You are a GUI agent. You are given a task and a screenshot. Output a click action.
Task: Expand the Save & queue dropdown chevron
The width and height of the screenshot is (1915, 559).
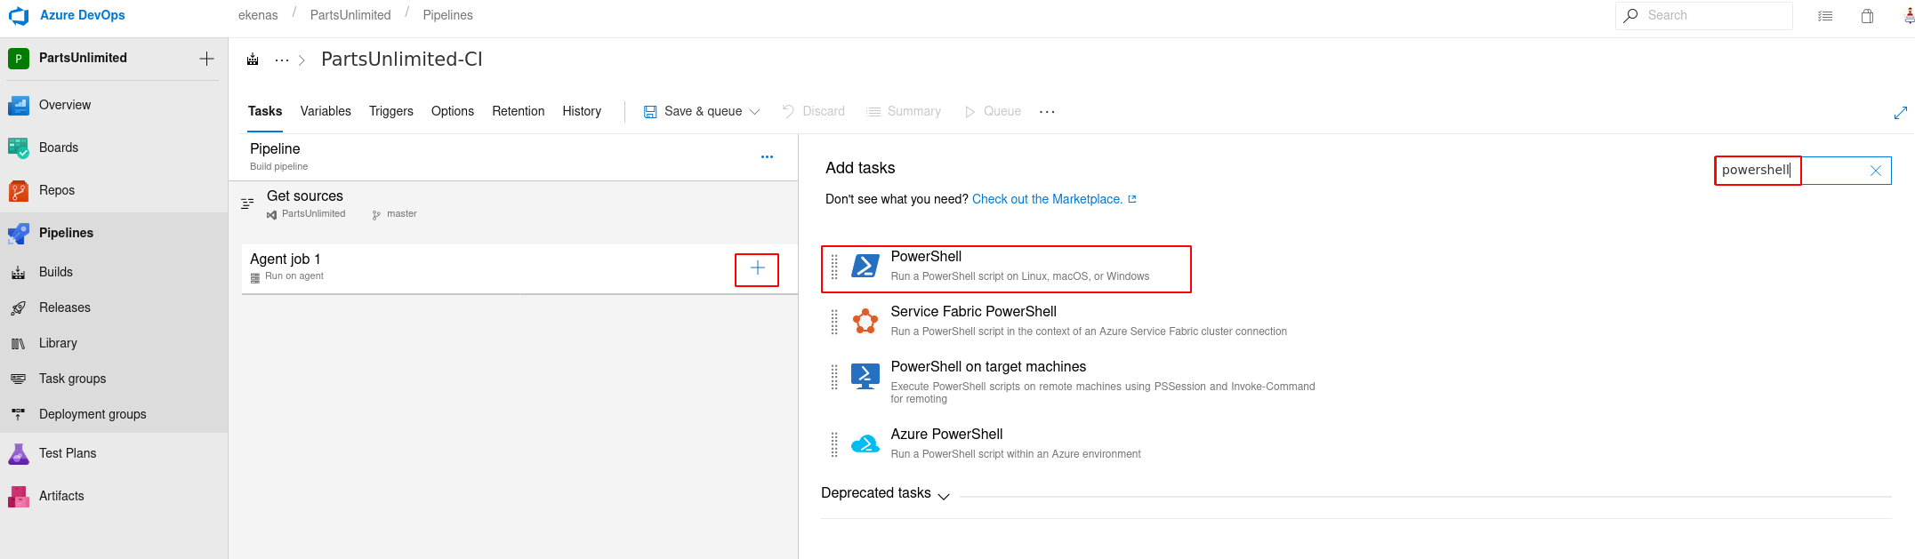click(755, 112)
